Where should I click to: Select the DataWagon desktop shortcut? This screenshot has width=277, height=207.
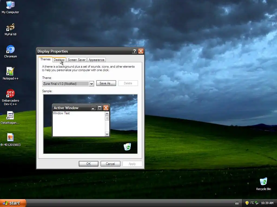(x=10, y=118)
